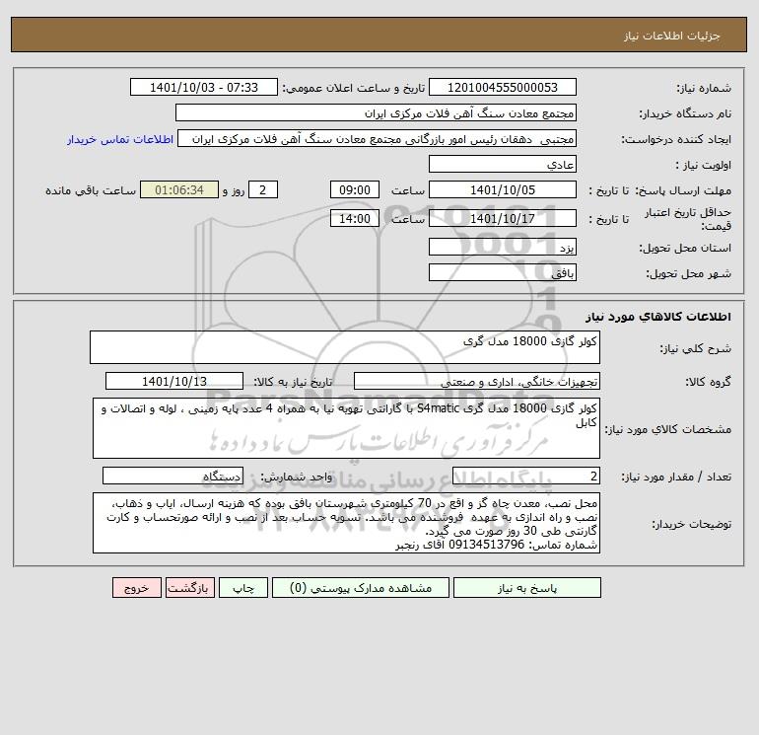Click the label مشخصات کالای مورد نیاز
Viewport: 759px width, 735px height.
pyautogui.click(x=668, y=429)
